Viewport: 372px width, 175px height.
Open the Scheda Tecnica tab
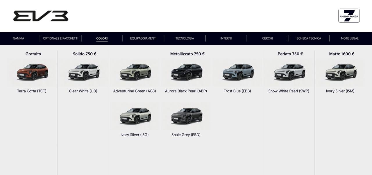[309, 38]
